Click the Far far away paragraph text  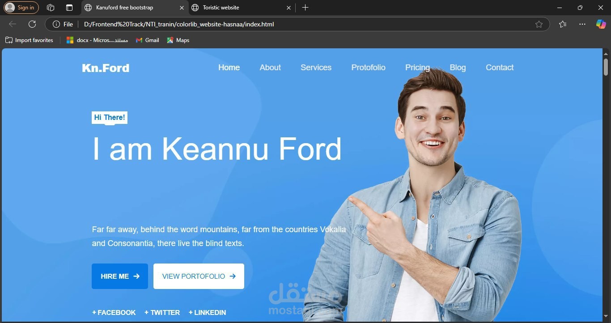pos(219,237)
